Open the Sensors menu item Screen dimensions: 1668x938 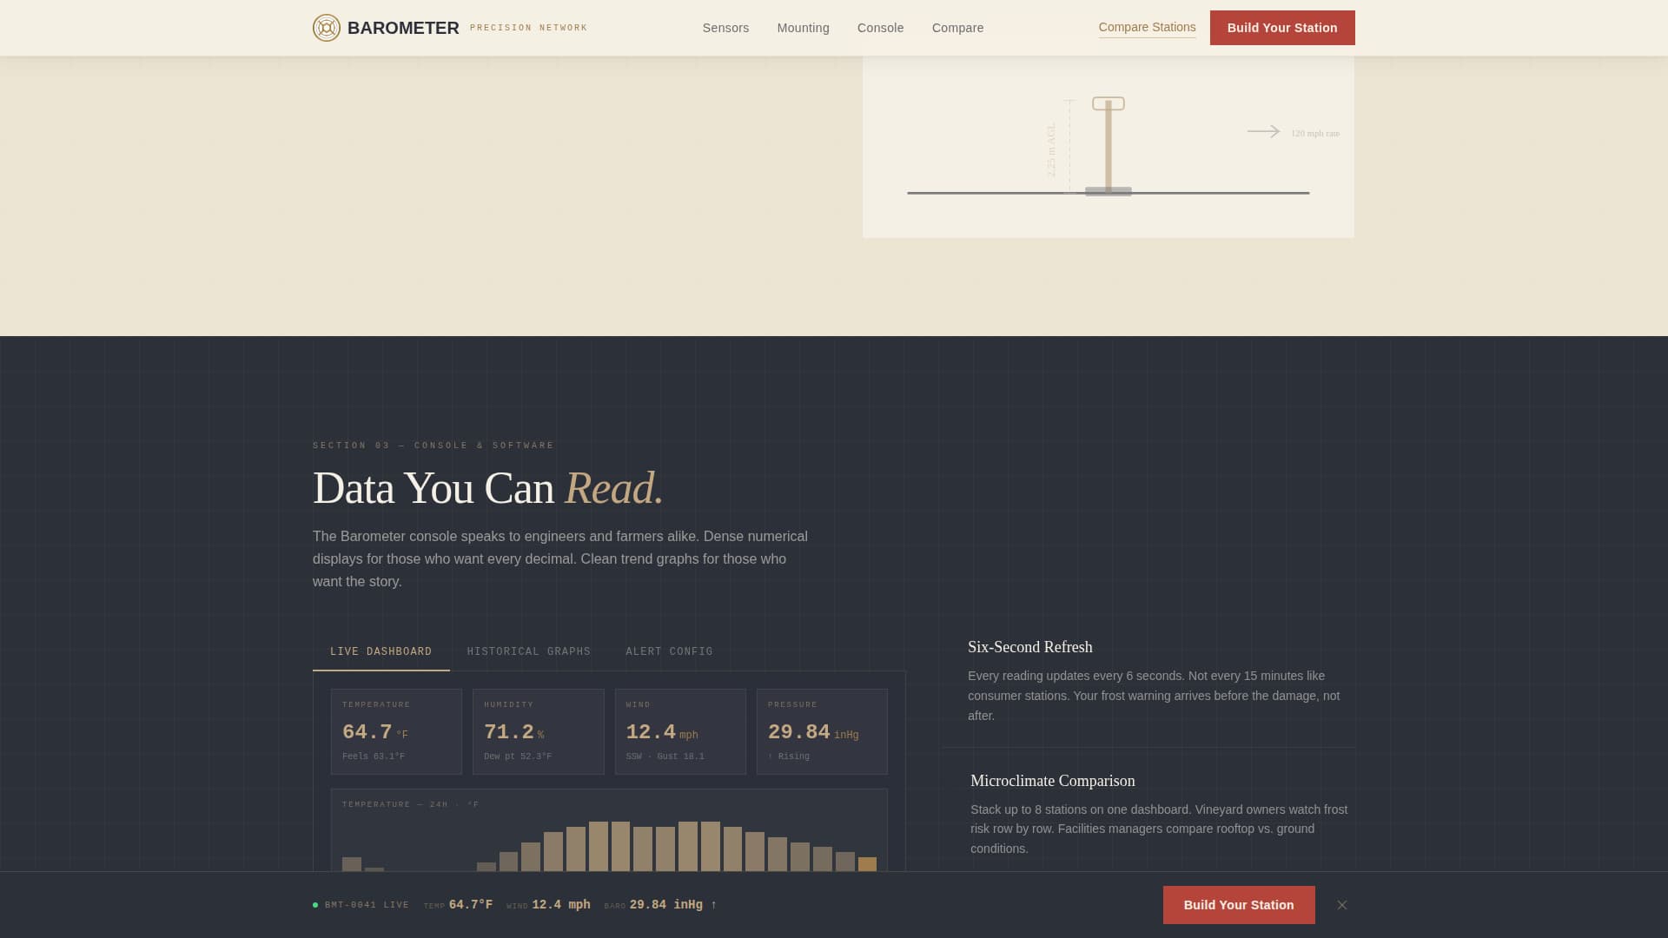pos(725,27)
